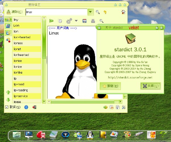Open the search history dropdown arrow
The width and height of the screenshot is (171, 142).
(x=90, y=12)
